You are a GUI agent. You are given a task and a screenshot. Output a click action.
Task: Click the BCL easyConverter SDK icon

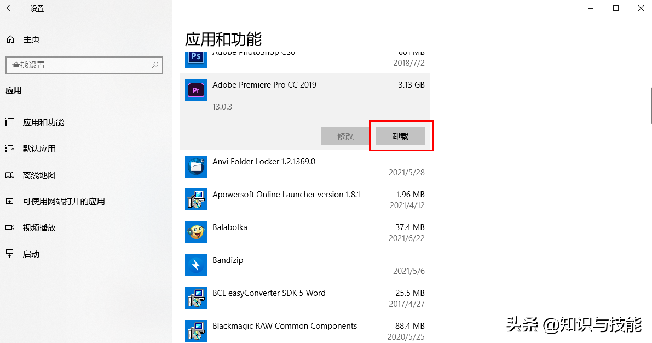pyautogui.click(x=196, y=298)
